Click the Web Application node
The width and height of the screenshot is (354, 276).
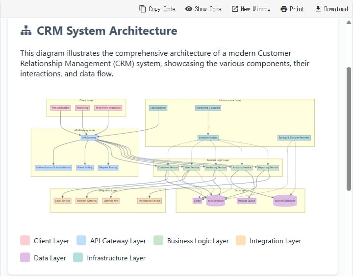coord(61,108)
